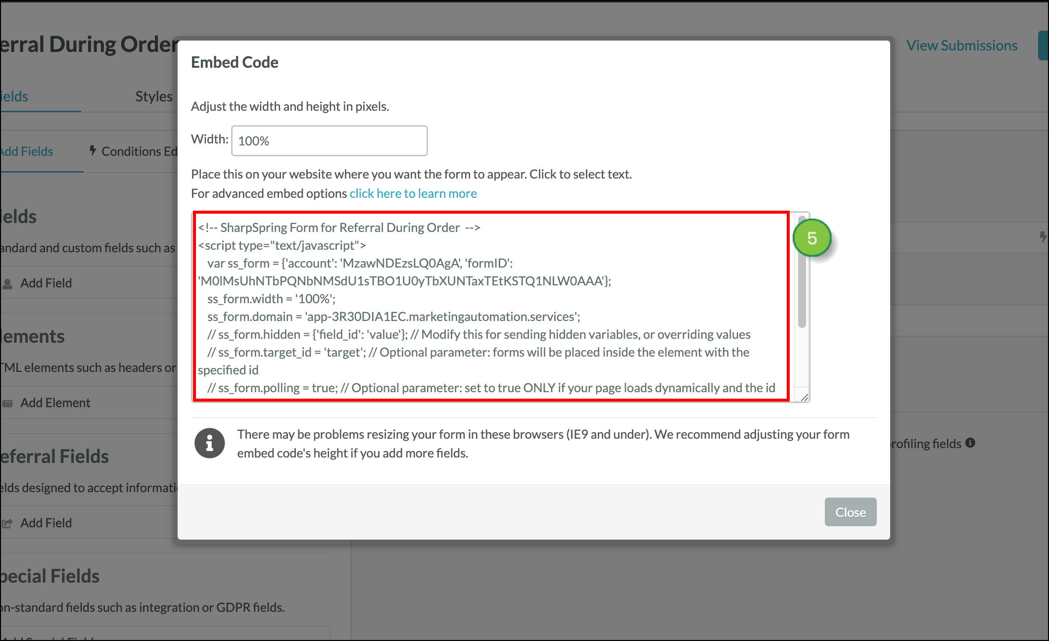Click the info icon next to profiling fields

970,443
